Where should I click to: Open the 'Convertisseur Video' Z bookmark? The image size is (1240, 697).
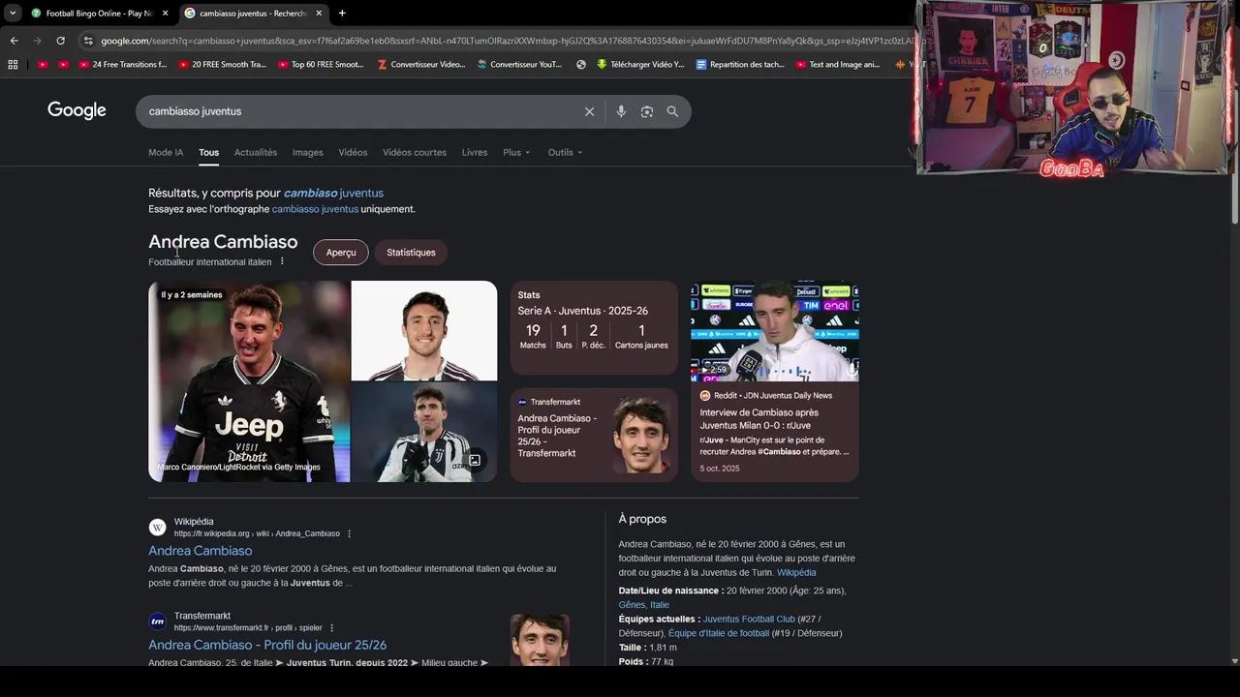point(421,65)
